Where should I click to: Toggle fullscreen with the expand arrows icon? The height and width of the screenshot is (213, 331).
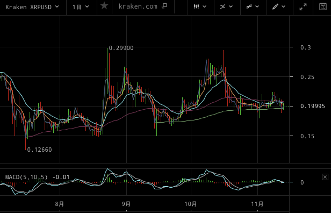[x=303, y=7]
